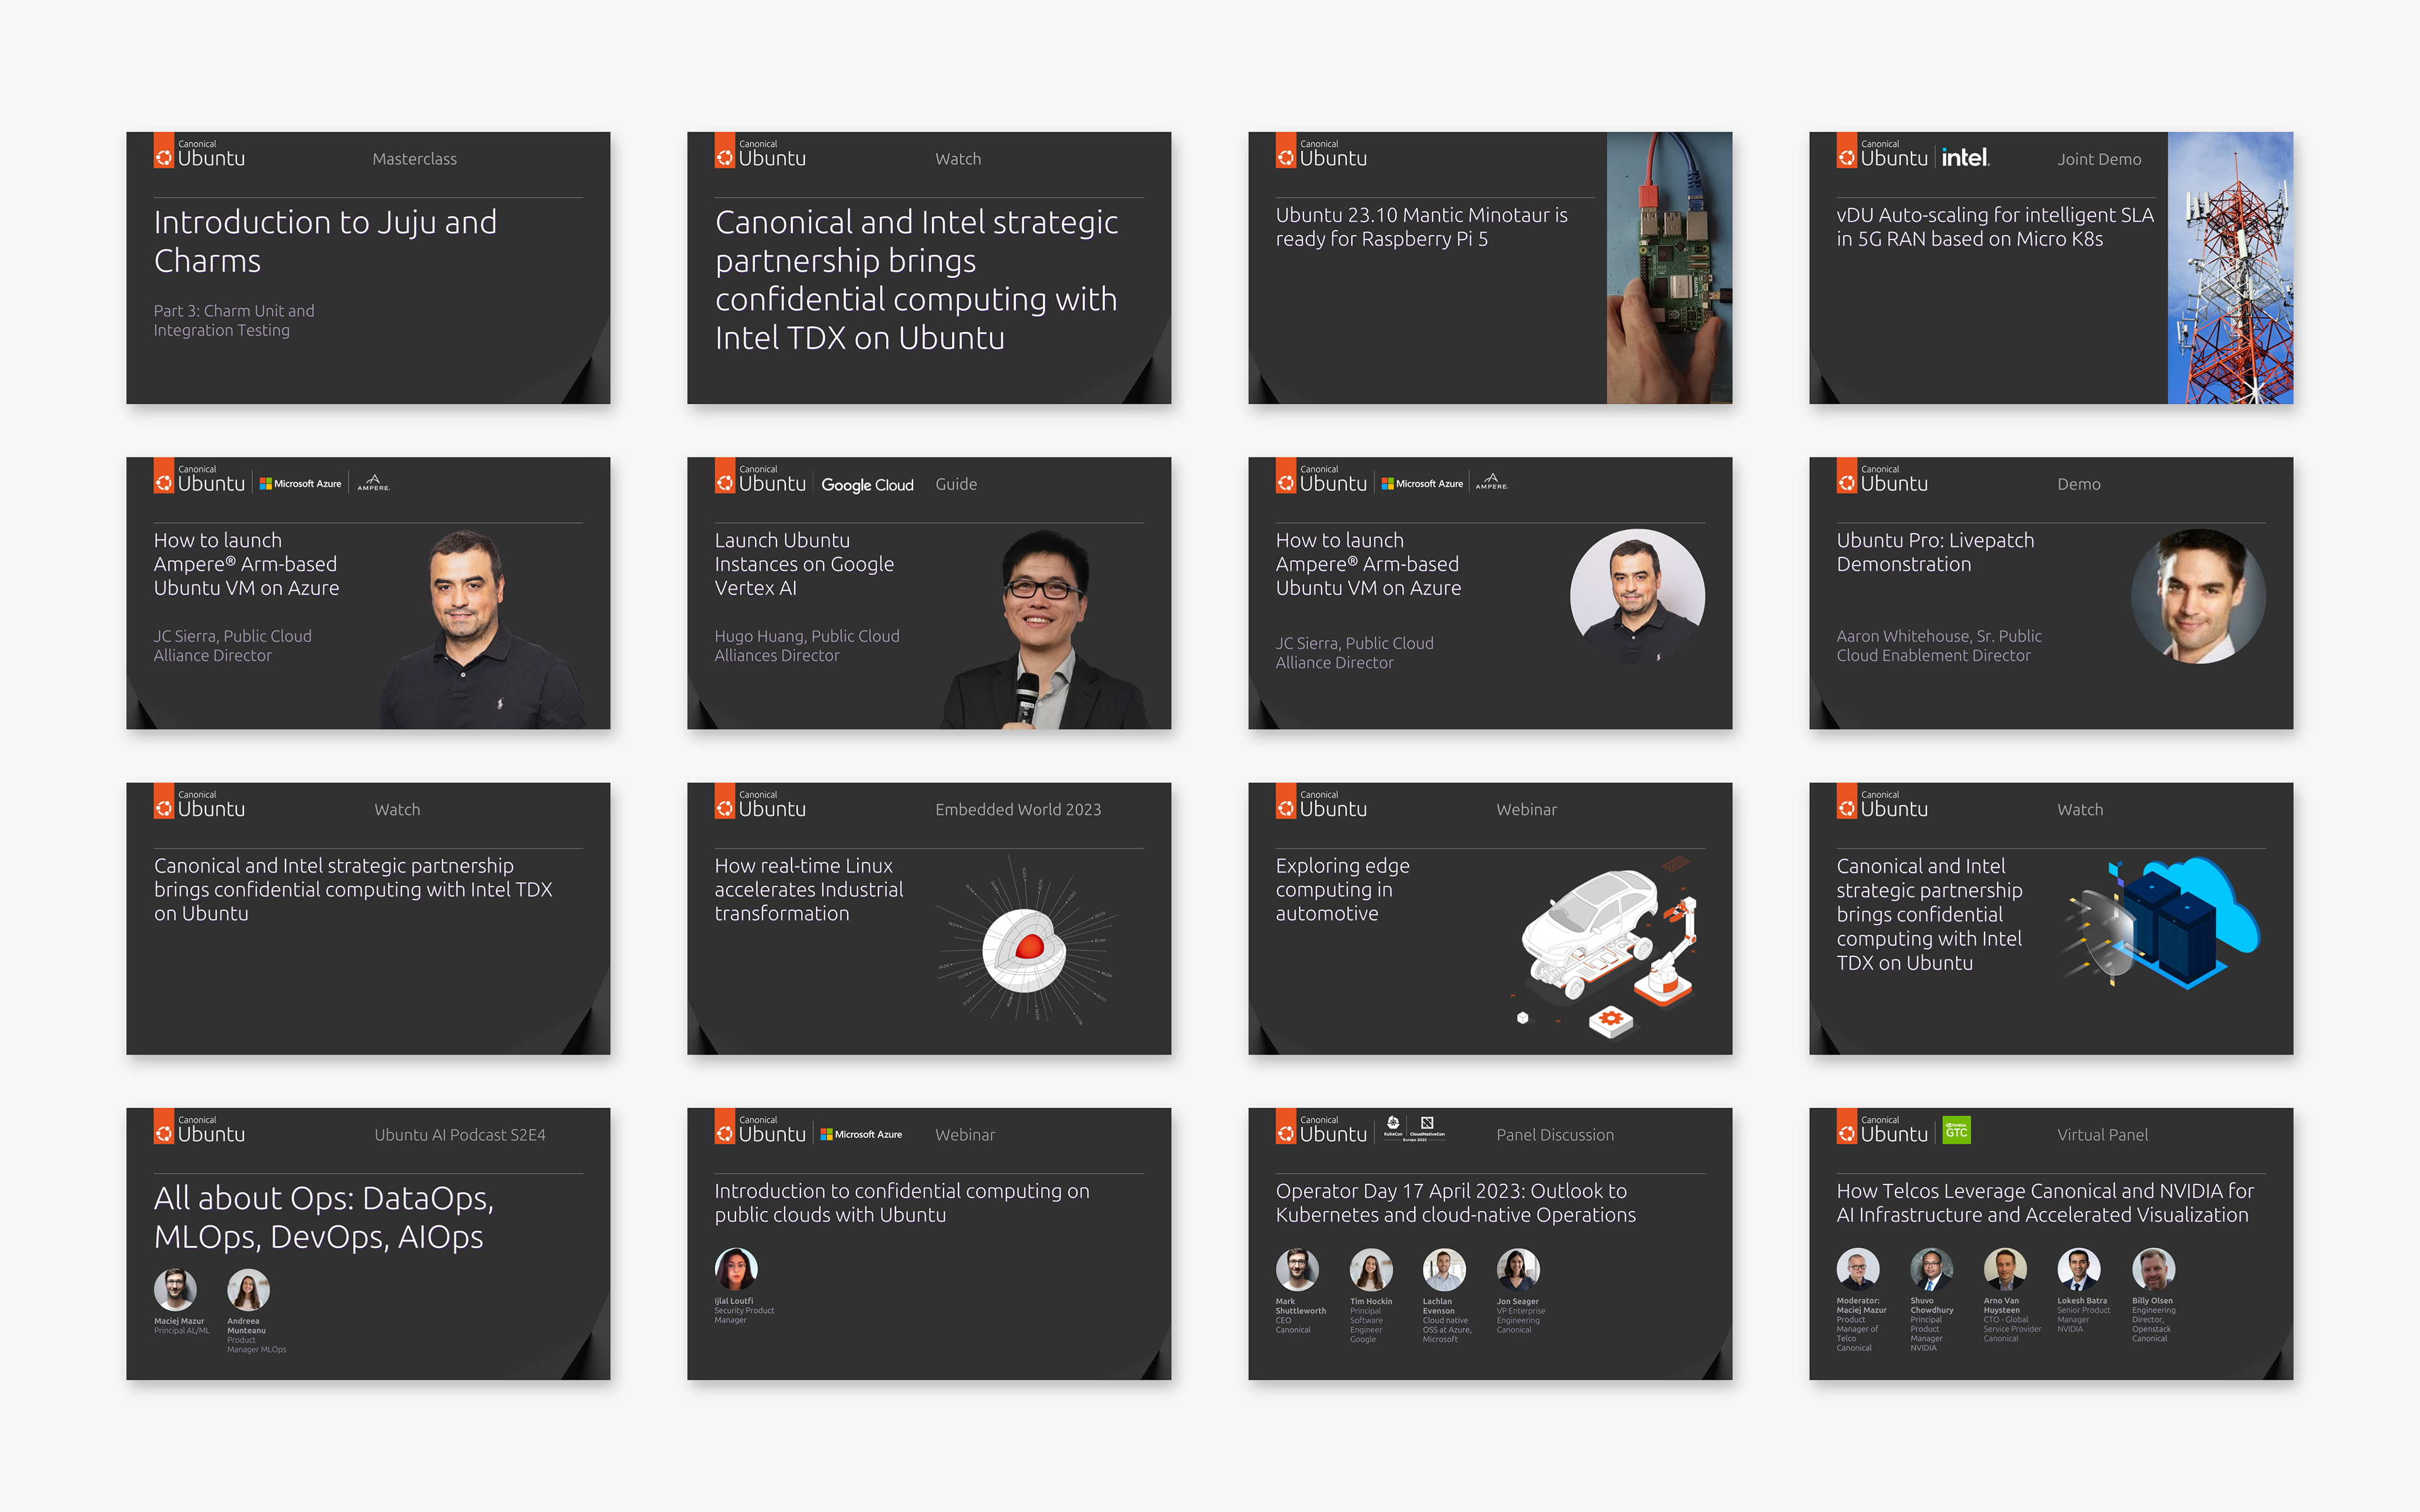The height and width of the screenshot is (1512, 2420).
Task: Click the Ampere logo on the circular-portrait Azure VM card
Action: (1492, 482)
